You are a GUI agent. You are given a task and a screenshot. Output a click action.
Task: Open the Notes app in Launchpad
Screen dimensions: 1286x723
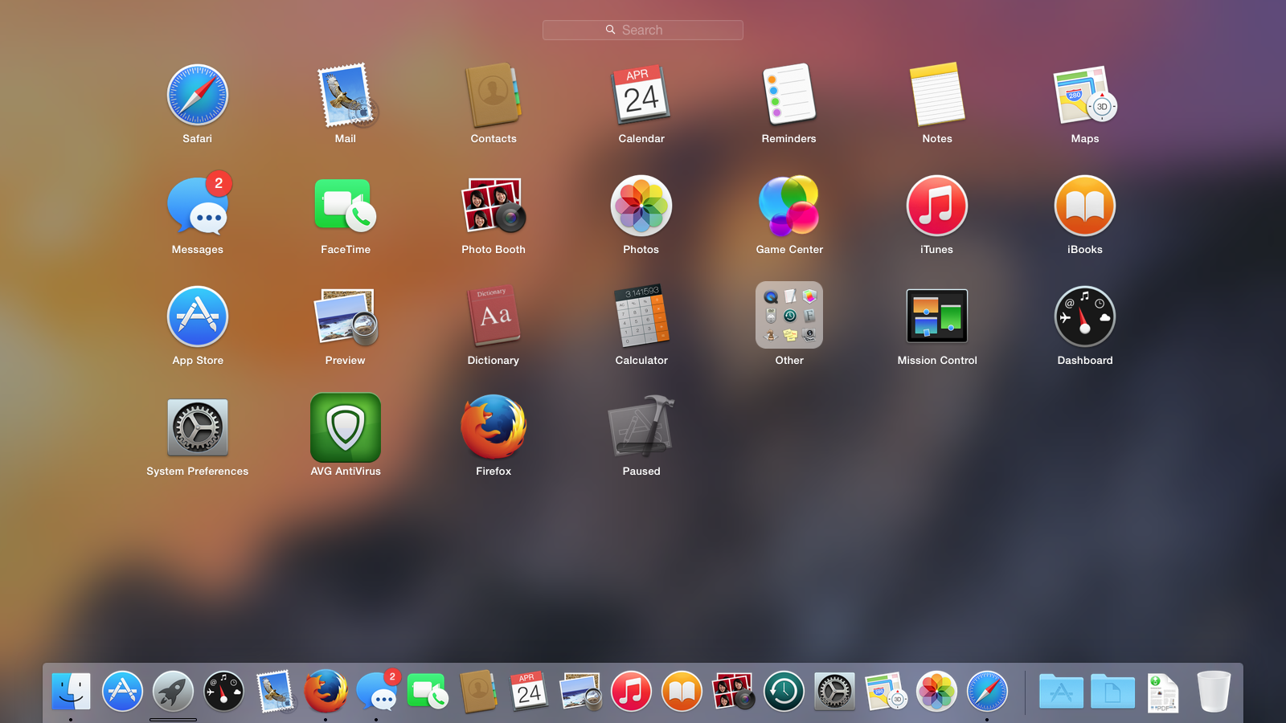937,95
